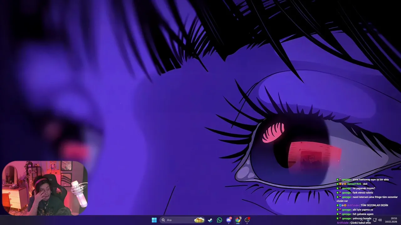This screenshot has width=401, height=225.
Task: Click chat message "hıh gelsene agam"
Action: 363,214
